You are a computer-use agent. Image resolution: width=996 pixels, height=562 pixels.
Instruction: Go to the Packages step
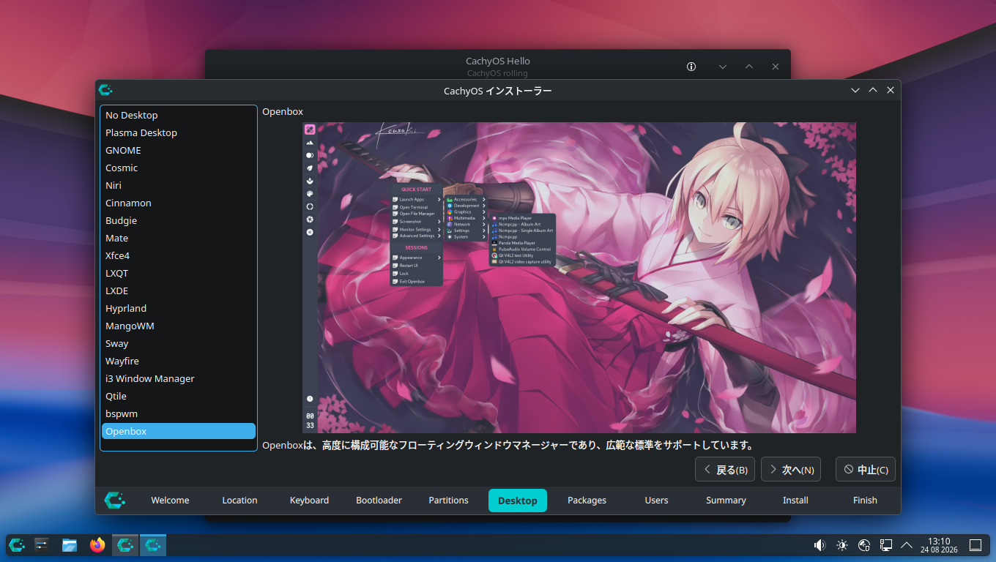click(587, 501)
